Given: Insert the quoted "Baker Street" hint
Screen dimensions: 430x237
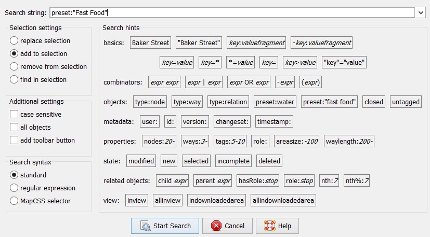Looking at the screenshot, I should click(x=199, y=43).
